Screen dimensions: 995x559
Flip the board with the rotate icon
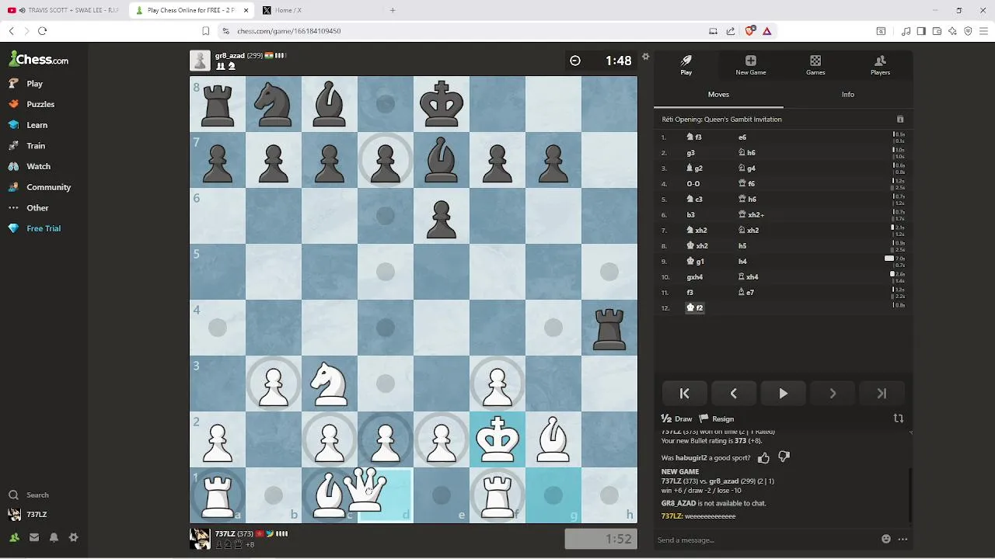(899, 418)
